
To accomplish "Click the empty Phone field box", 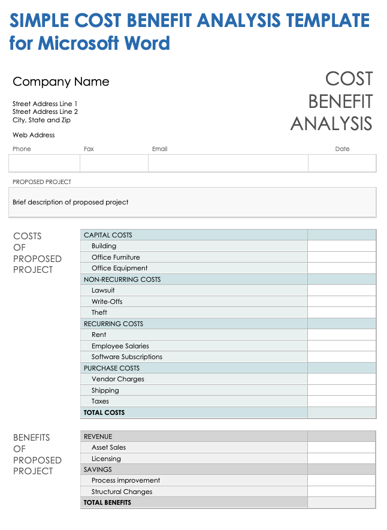I will (x=44, y=163).
